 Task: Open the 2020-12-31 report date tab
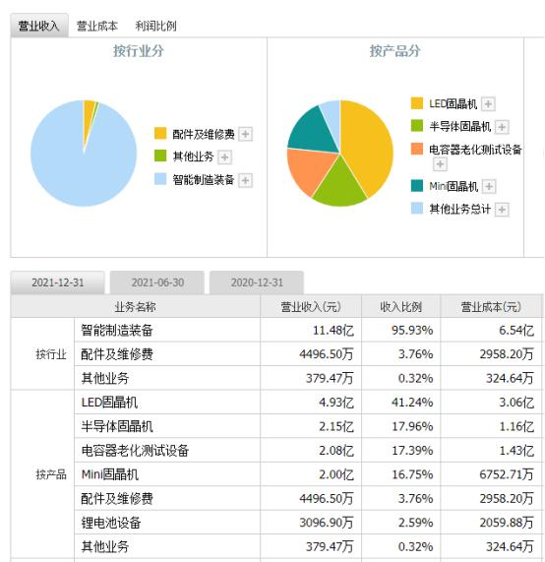click(257, 282)
